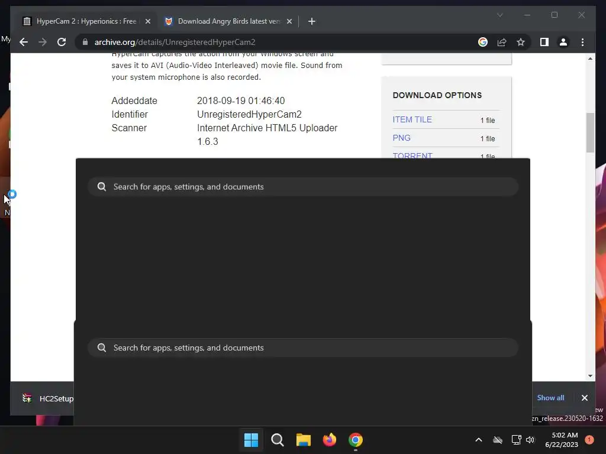This screenshot has height=454, width=606.
Task: Open the TORRENT download link
Action: 412,155
